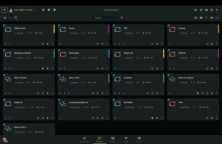
Task: Open the filter funnel icon beside Search
Action: coord(122,18)
